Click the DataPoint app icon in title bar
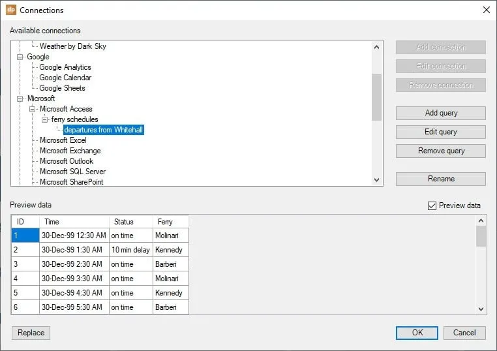 pos(11,10)
